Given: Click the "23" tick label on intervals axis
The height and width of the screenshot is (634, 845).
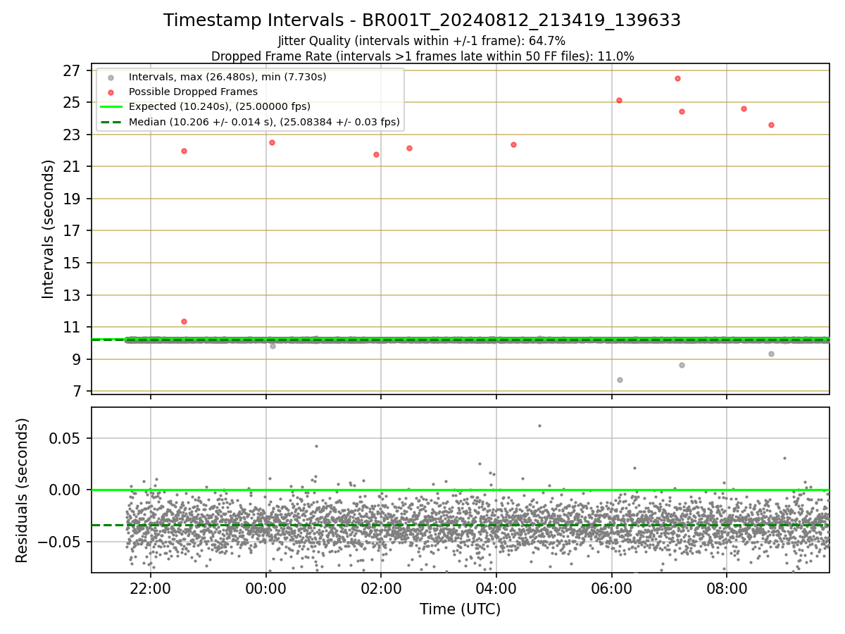Looking at the screenshot, I should [72, 135].
